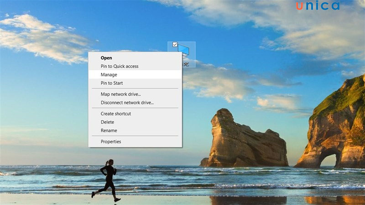Open Properties from the context menu
The width and height of the screenshot is (365, 205).
[135, 142]
